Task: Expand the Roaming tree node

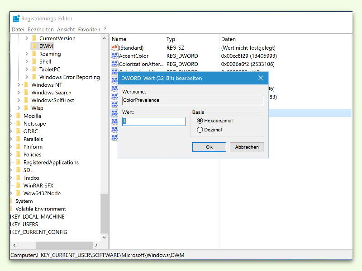Action: (x=27, y=54)
